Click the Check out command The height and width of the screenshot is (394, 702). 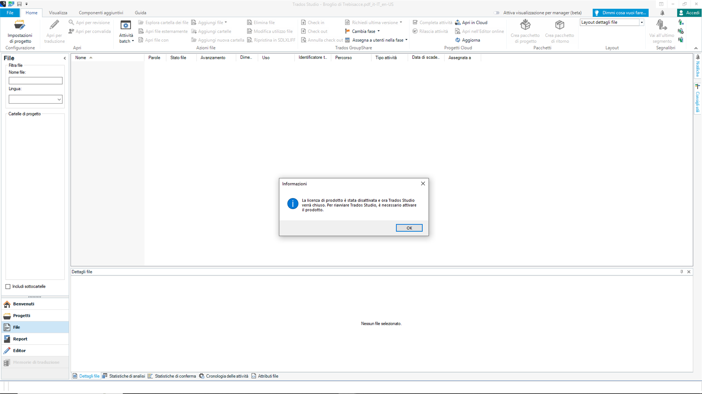coord(314,31)
